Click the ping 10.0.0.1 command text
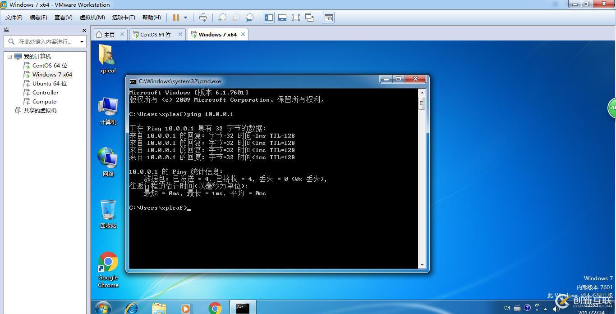Image resolution: width=616 pixels, height=314 pixels. (x=210, y=114)
